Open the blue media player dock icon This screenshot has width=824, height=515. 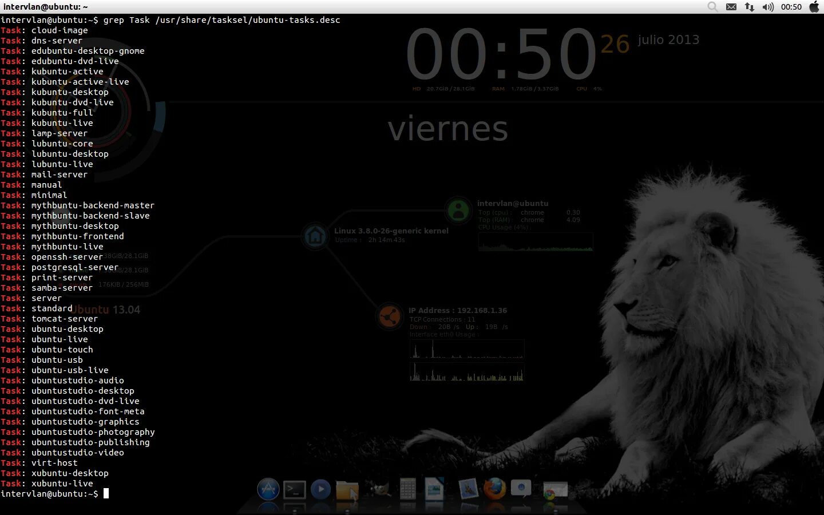[x=320, y=489]
